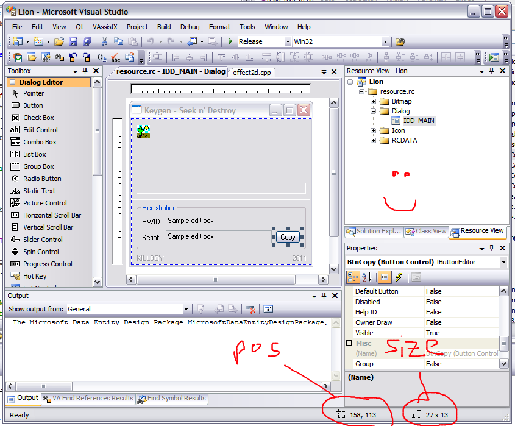This screenshot has height=426, width=515.
Task: Open the Build menu
Action: coord(164,27)
